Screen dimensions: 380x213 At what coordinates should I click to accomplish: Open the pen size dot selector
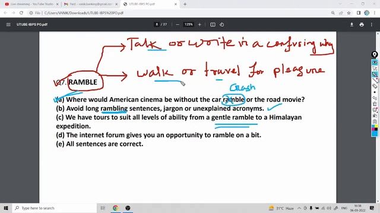tap(375, 92)
